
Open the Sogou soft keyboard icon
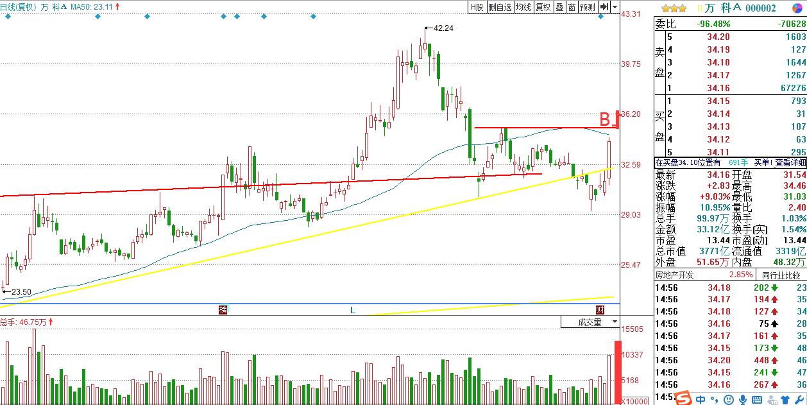pos(756,399)
